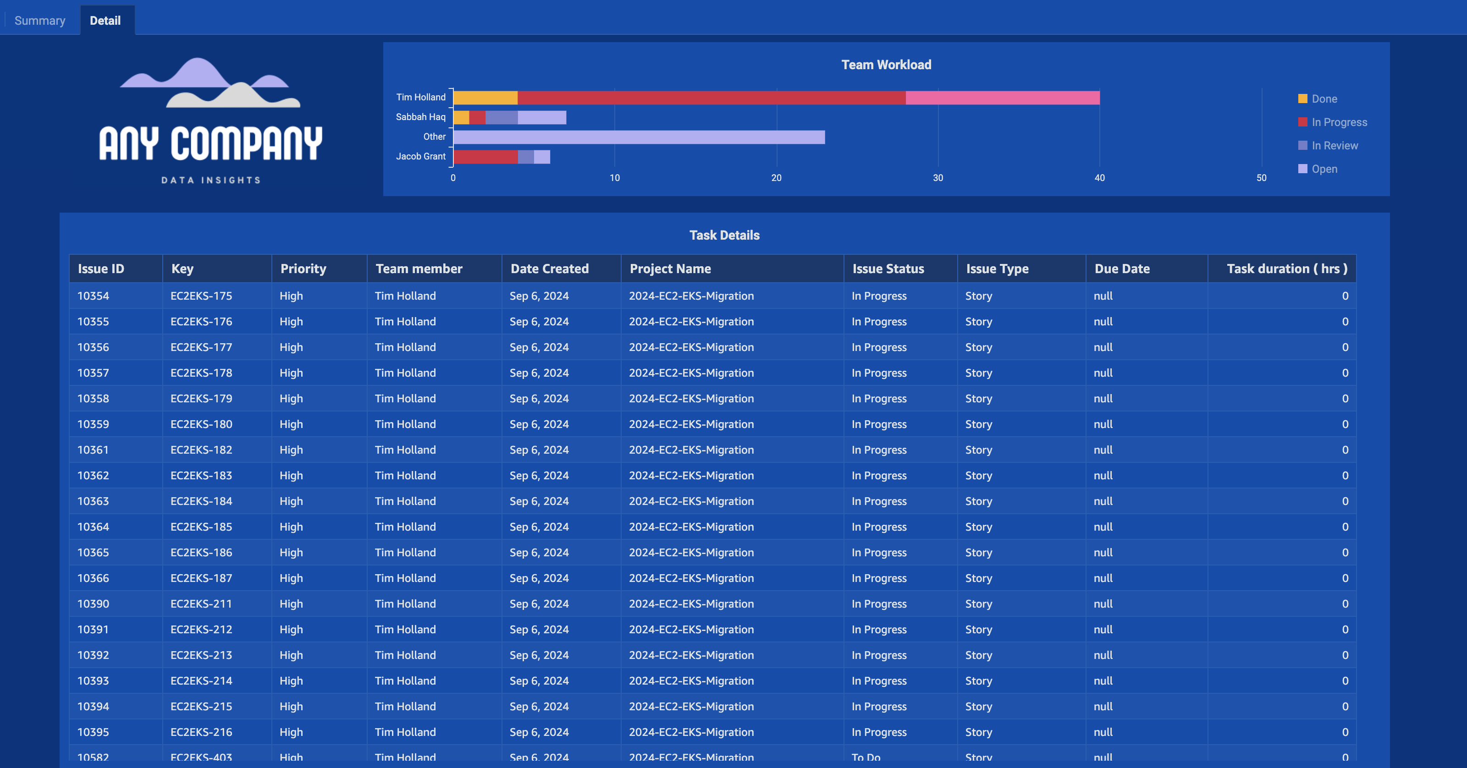Sort by the Priority column header
Viewport: 1467px width, 768px height.
click(303, 269)
